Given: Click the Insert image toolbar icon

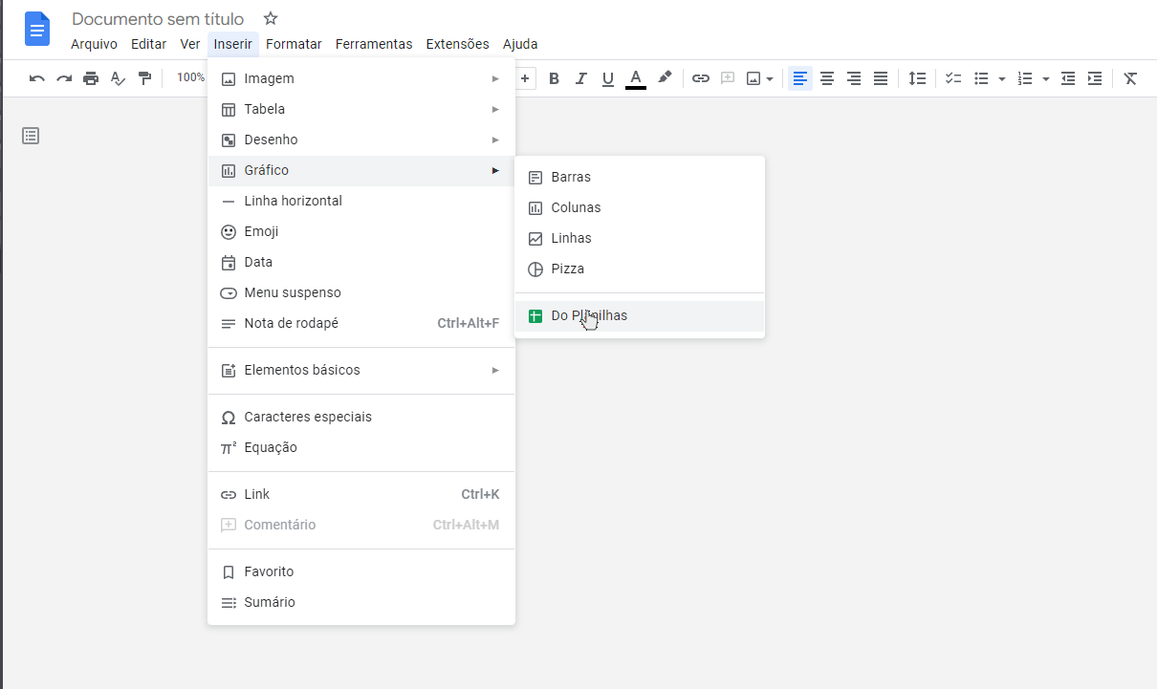Looking at the screenshot, I should tap(753, 78).
